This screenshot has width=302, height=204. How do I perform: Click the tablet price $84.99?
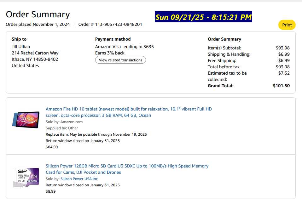click(52, 147)
